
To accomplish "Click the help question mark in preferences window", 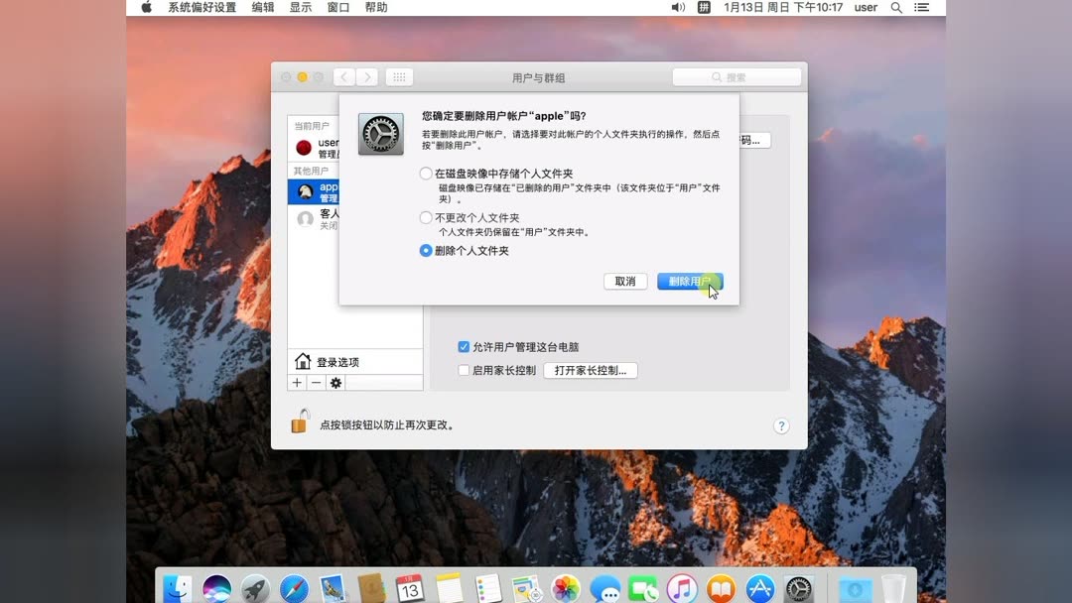I will pos(781,425).
